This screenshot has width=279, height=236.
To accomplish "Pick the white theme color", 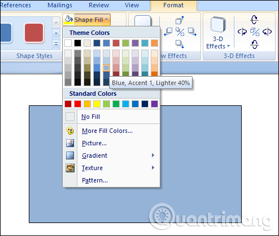I will (x=68, y=43).
